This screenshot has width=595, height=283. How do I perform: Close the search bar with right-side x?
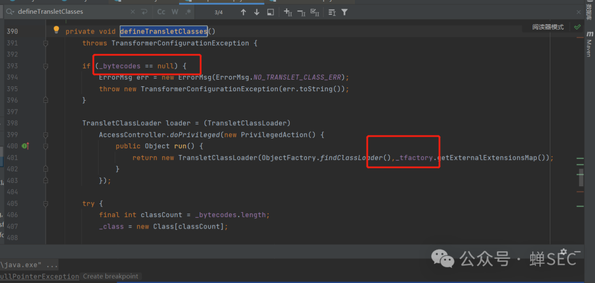click(578, 12)
